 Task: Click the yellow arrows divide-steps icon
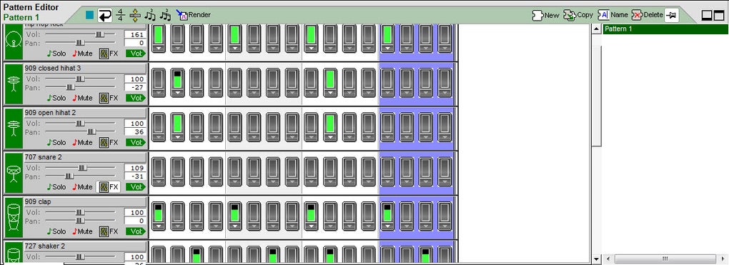tap(135, 15)
